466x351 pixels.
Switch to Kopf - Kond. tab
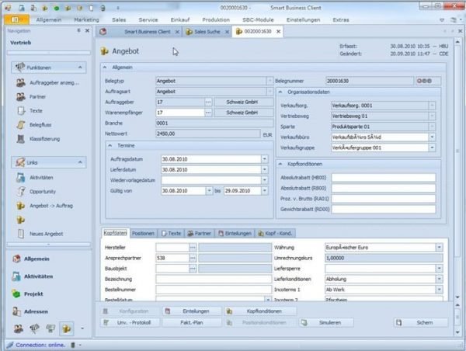click(x=275, y=233)
